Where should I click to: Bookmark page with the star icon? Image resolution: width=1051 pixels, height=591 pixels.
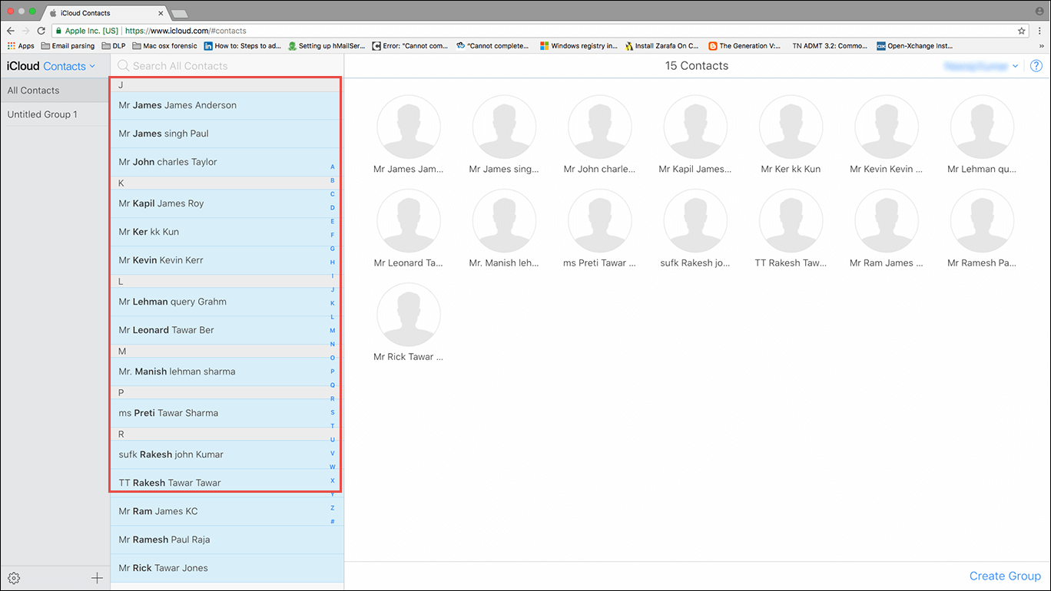click(1021, 31)
